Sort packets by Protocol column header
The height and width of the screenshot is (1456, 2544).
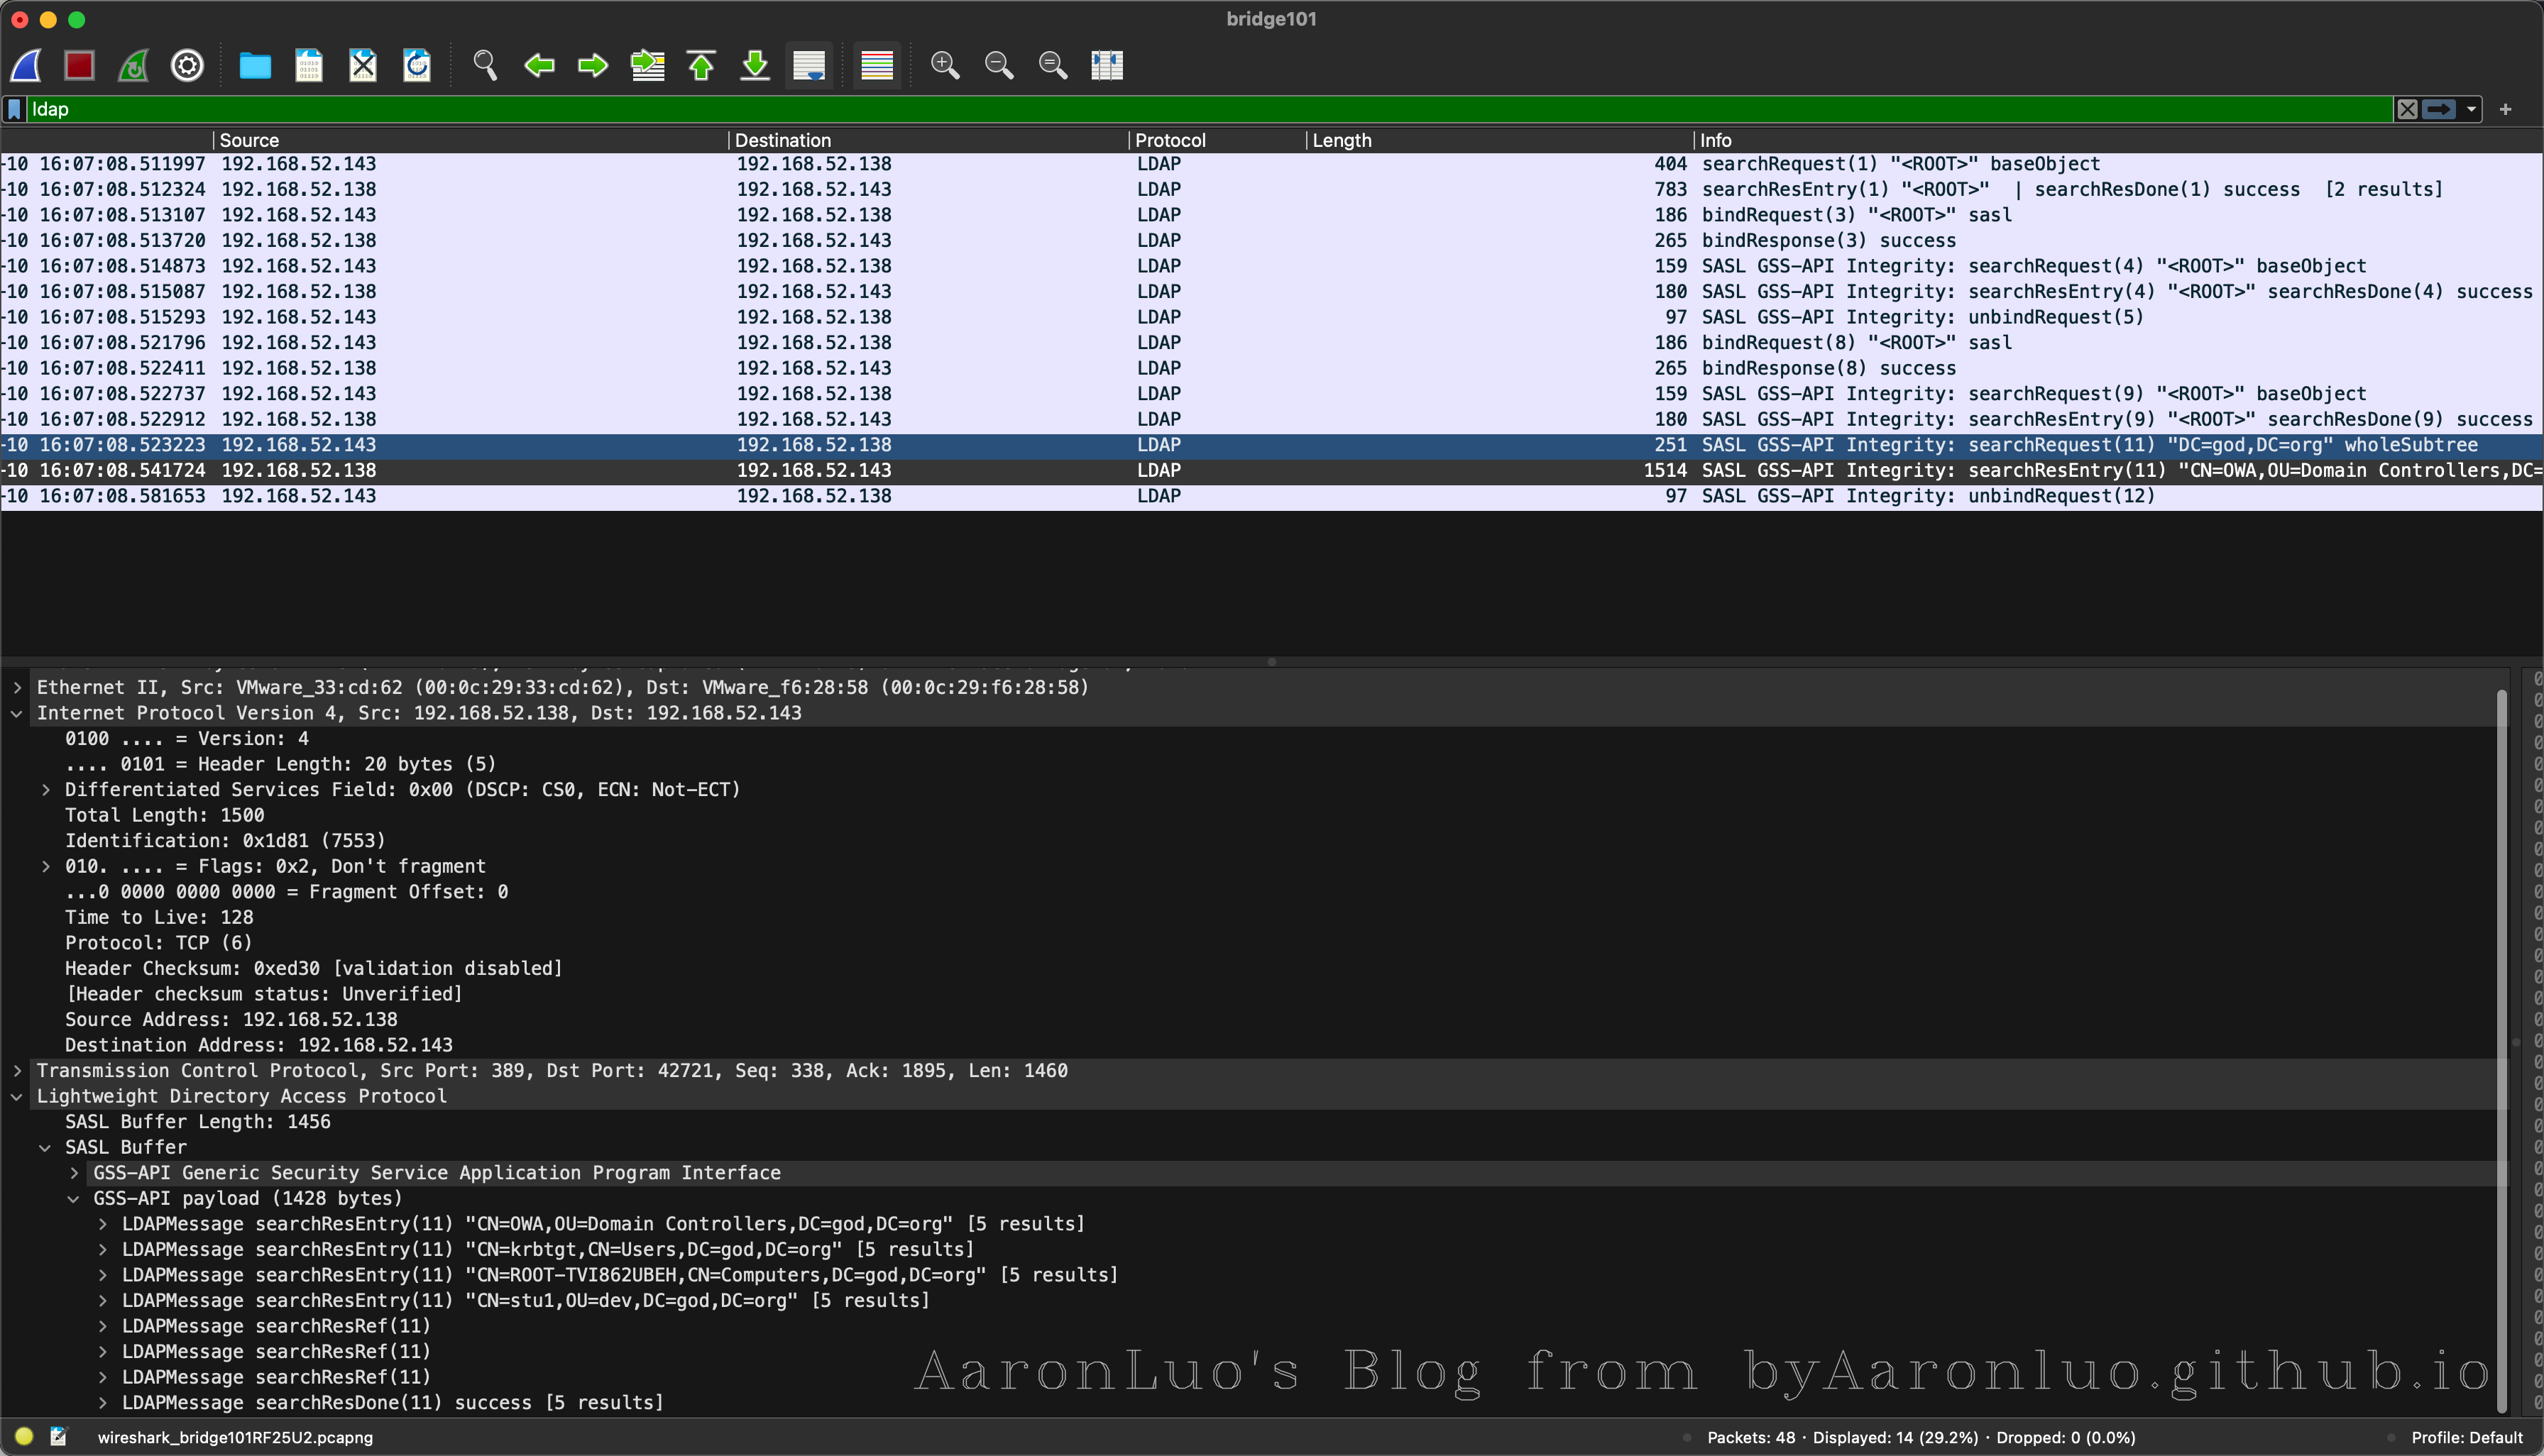pyautogui.click(x=1170, y=140)
